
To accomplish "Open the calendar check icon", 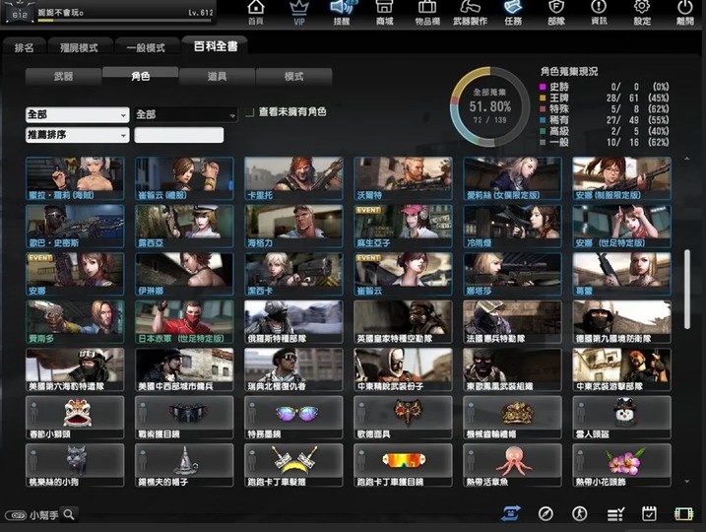I will (x=649, y=513).
